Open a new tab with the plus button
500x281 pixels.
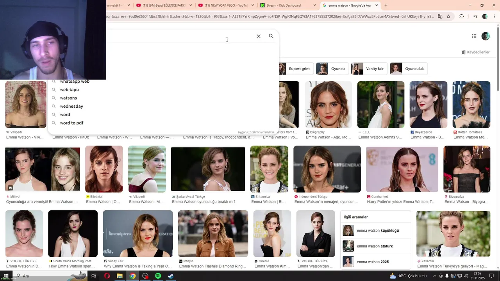[x=386, y=5]
